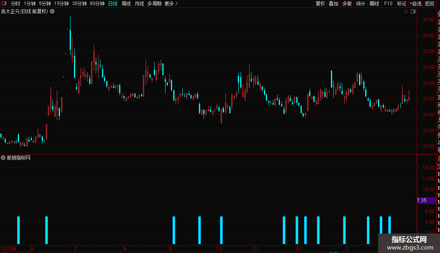Screen dimensions: 440x253
Task: Open dropdown beside 股朋指标网 indicator
Action: (3, 158)
